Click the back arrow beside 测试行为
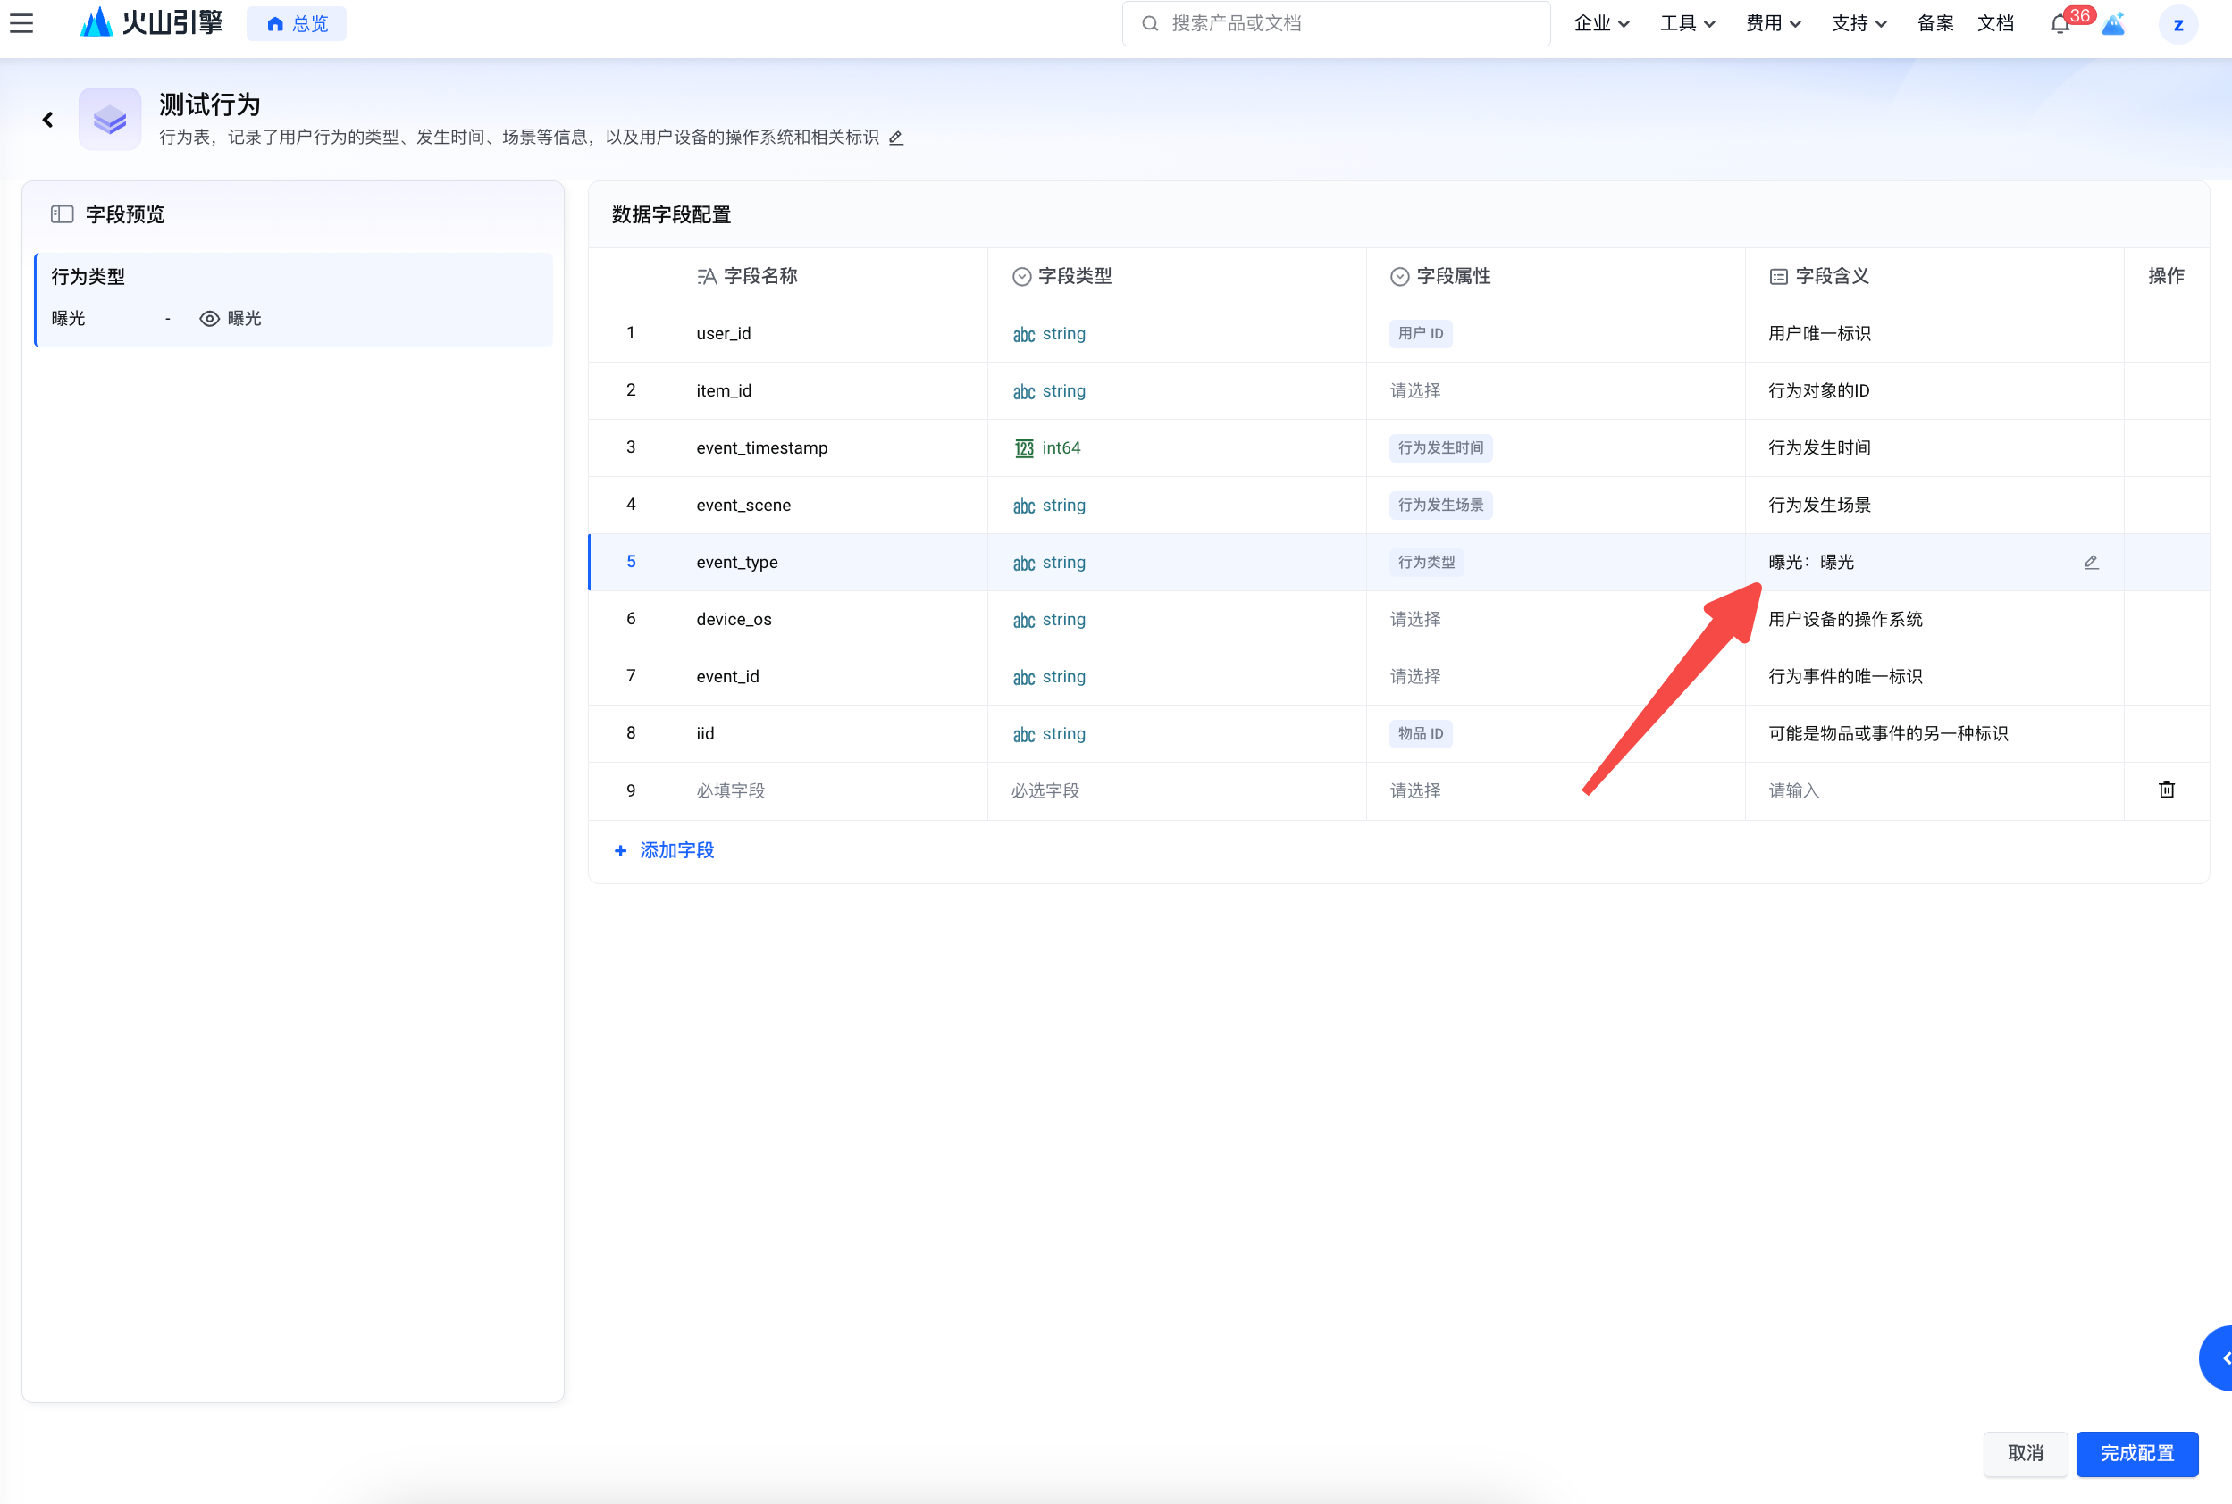This screenshot has height=1504, width=2232. click(47, 119)
